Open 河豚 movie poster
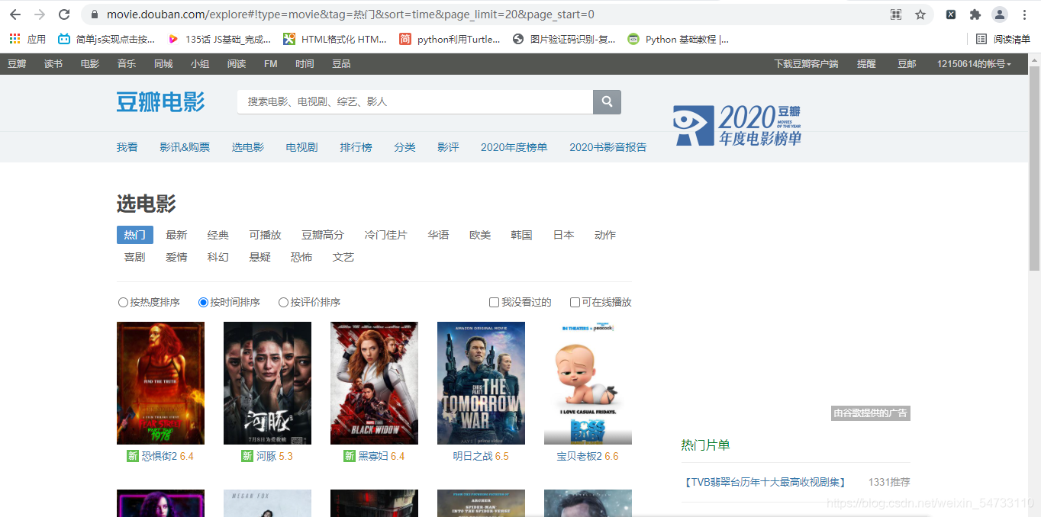The image size is (1041, 517). pos(267,383)
